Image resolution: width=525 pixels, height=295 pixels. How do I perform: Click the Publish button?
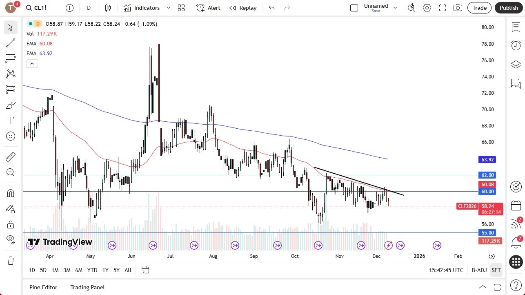tap(508, 7)
